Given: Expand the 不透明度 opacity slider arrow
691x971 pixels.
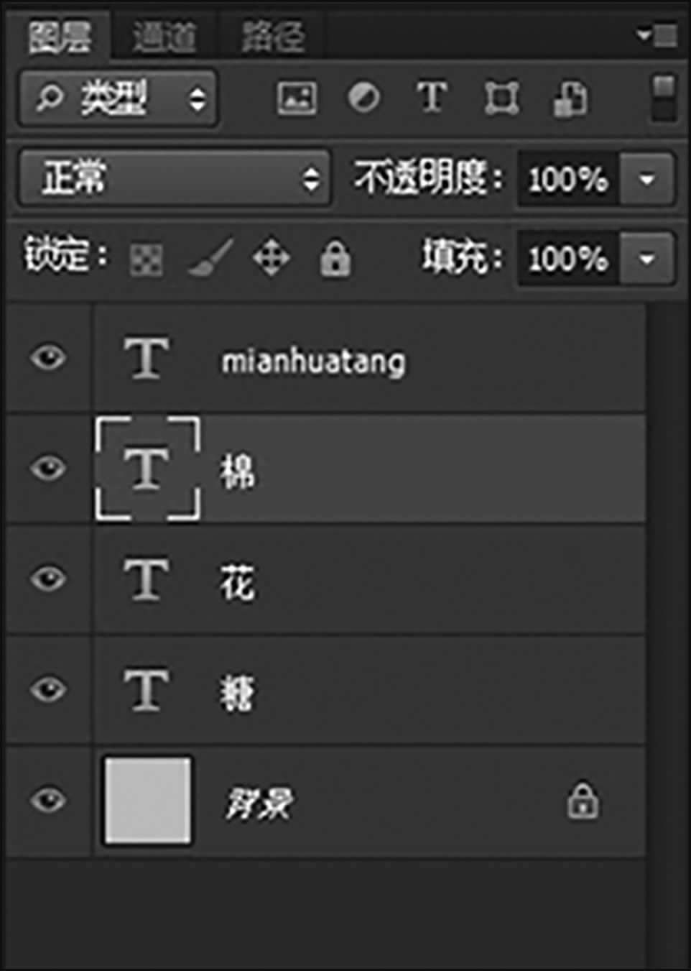Looking at the screenshot, I should click(x=647, y=178).
